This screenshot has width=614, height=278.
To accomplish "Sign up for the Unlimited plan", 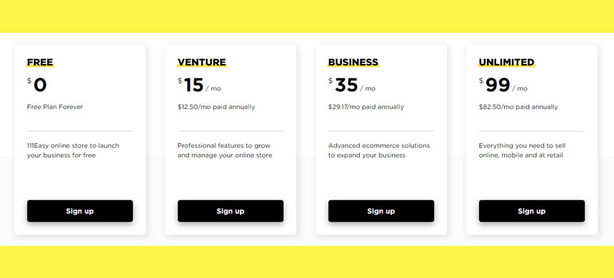I will 531,211.
